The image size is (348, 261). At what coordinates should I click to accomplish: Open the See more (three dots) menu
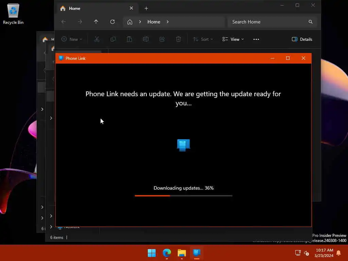pos(256,39)
